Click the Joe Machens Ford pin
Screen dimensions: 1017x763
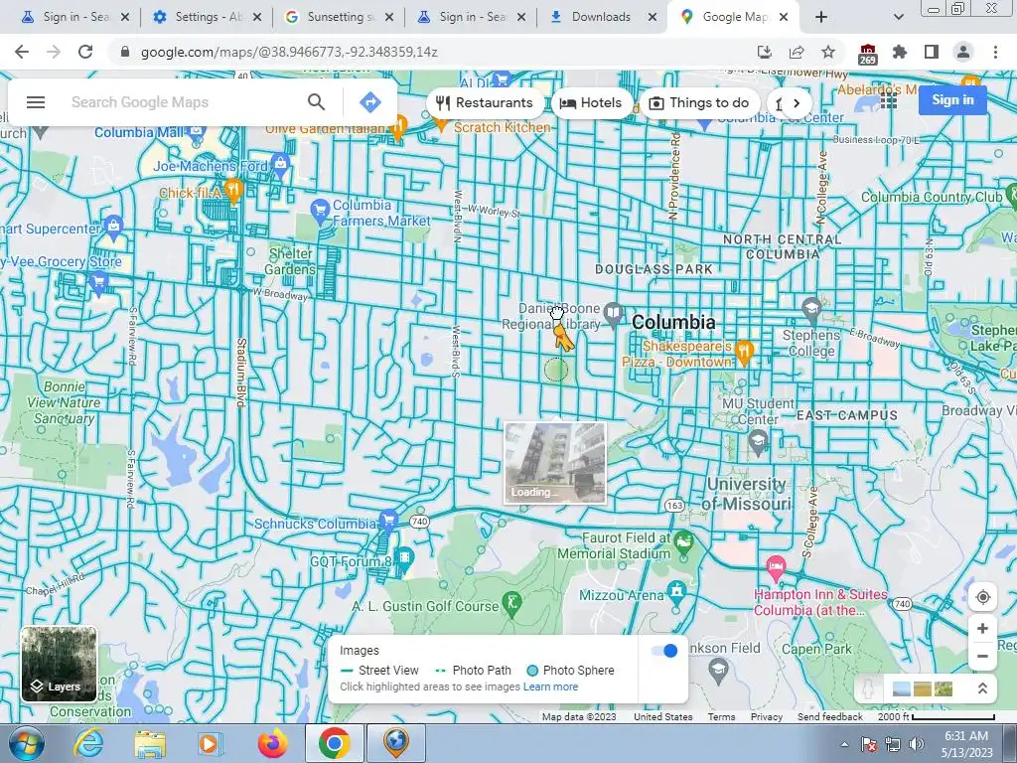pyautogui.click(x=280, y=166)
